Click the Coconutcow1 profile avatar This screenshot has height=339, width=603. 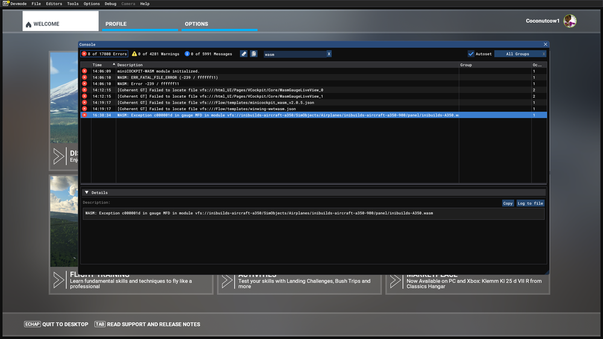(570, 21)
